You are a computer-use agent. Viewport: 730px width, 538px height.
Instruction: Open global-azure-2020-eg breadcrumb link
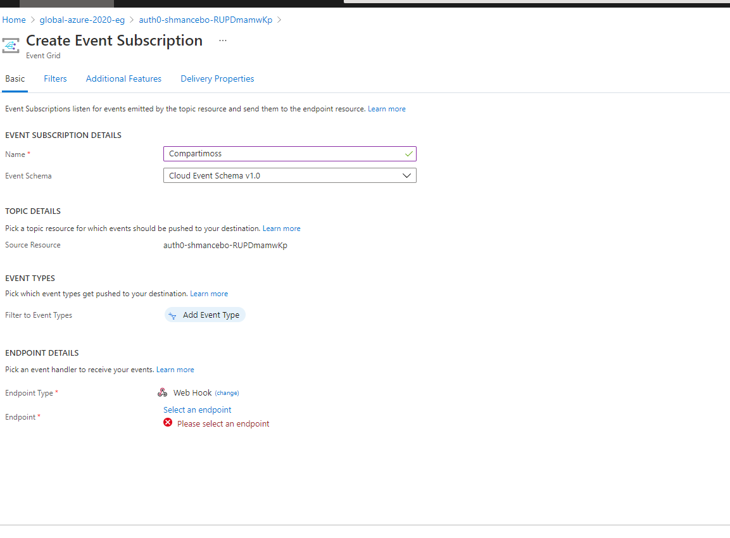pyautogui.click(x=82, y=20)
